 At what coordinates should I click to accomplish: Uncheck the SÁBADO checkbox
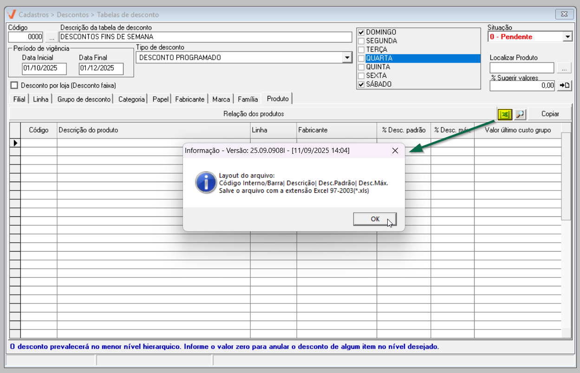(x=361, y=84)
